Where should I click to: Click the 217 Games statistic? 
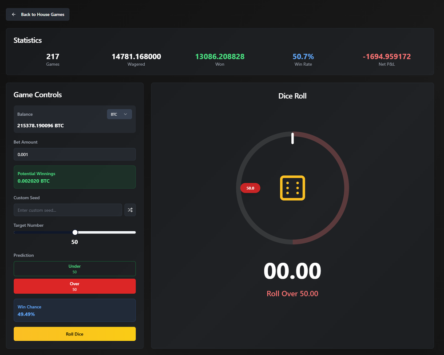53,60
